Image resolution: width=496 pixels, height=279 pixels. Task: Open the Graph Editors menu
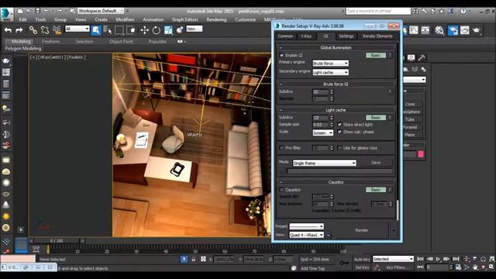click(x=185, y=19)
